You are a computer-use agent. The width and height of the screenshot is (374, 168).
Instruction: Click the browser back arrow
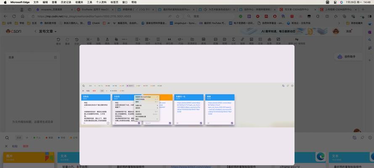(x=5, y=16)
